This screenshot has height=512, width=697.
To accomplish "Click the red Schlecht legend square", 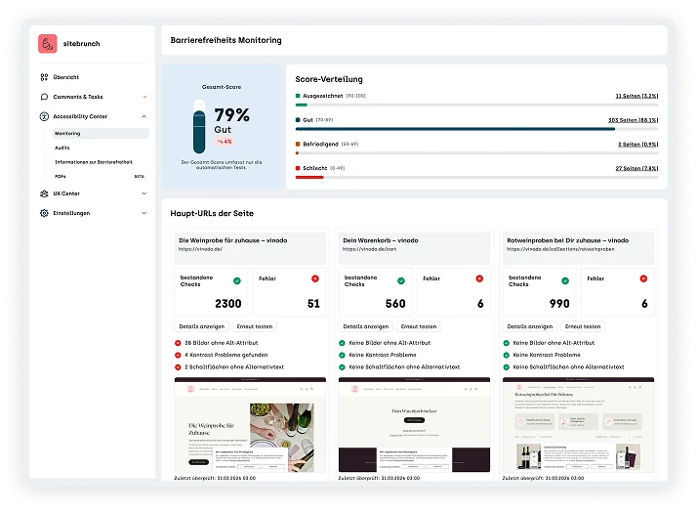I will pos(298,168).
